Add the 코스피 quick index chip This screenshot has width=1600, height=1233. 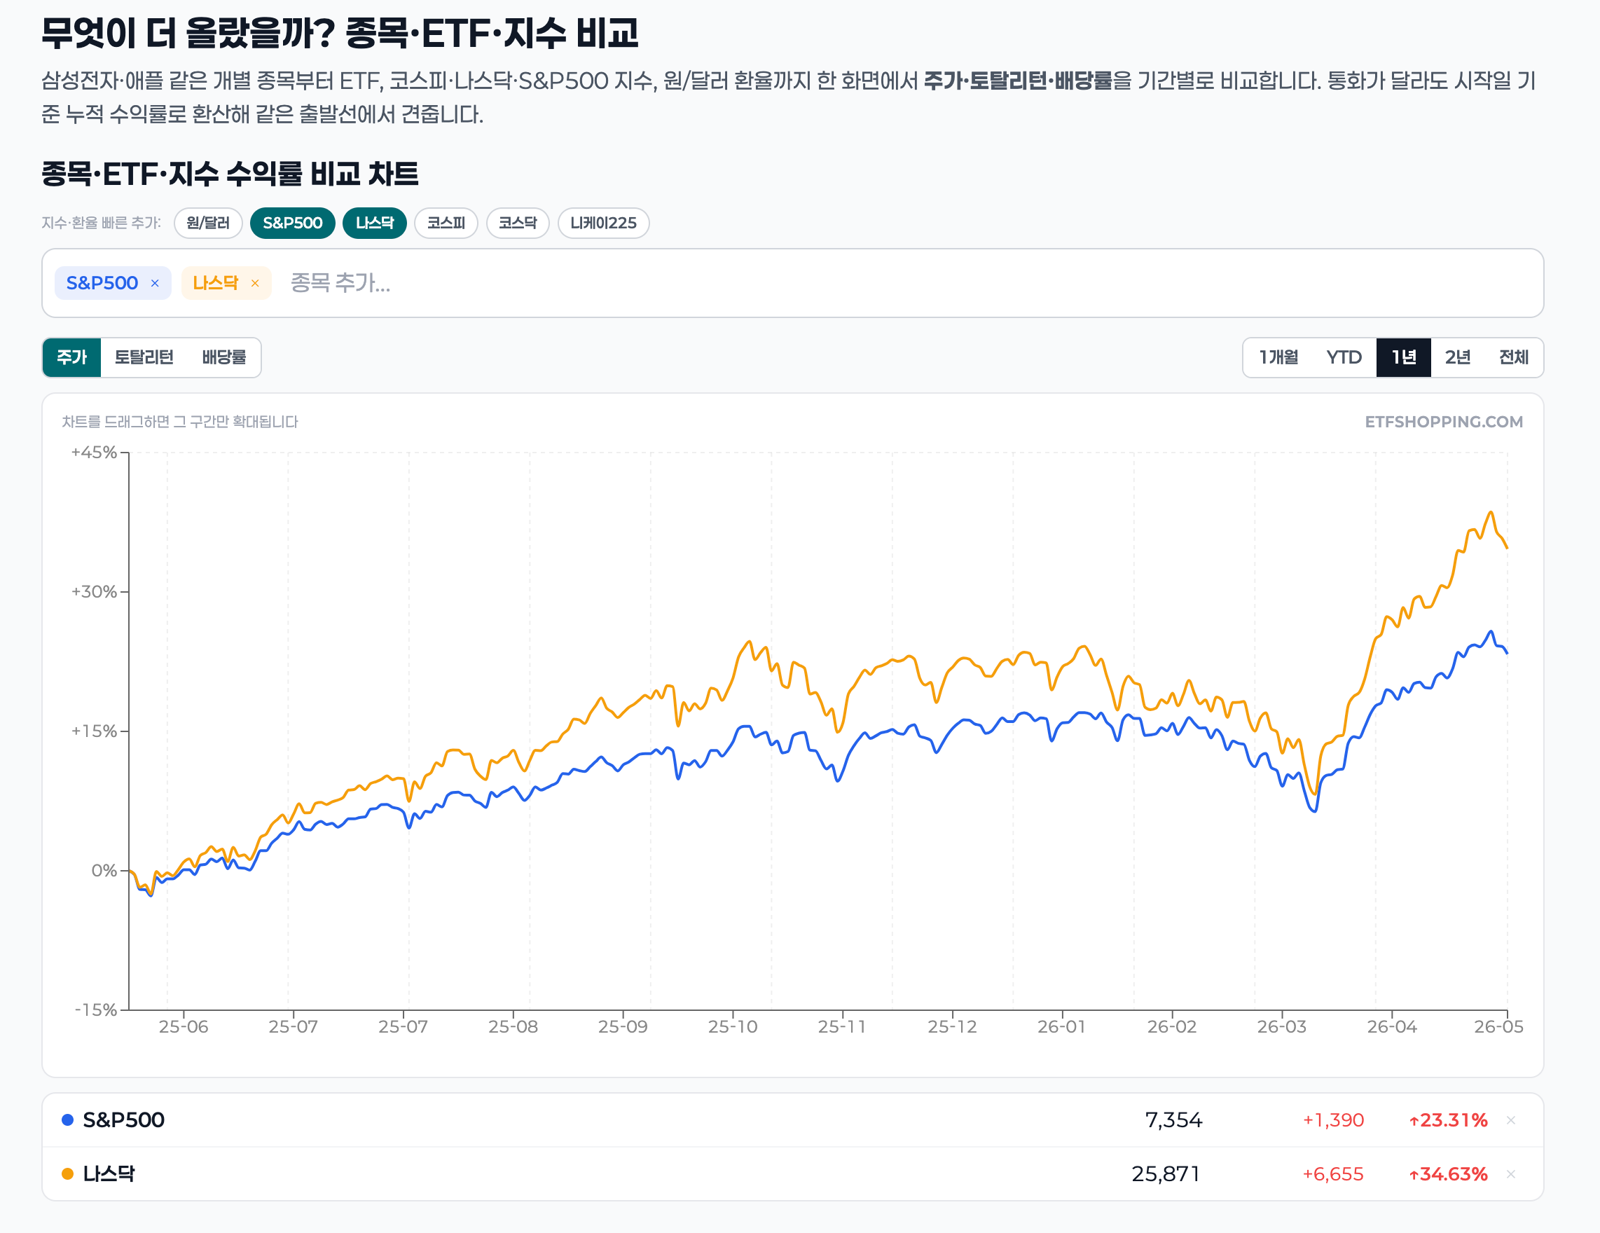coord(446,223)
